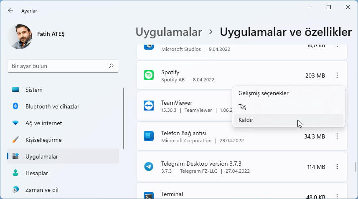Click the Uygulamalar breadcrumb link
The width and height of the screenshot is (358, 199).
tap(169, 32)
